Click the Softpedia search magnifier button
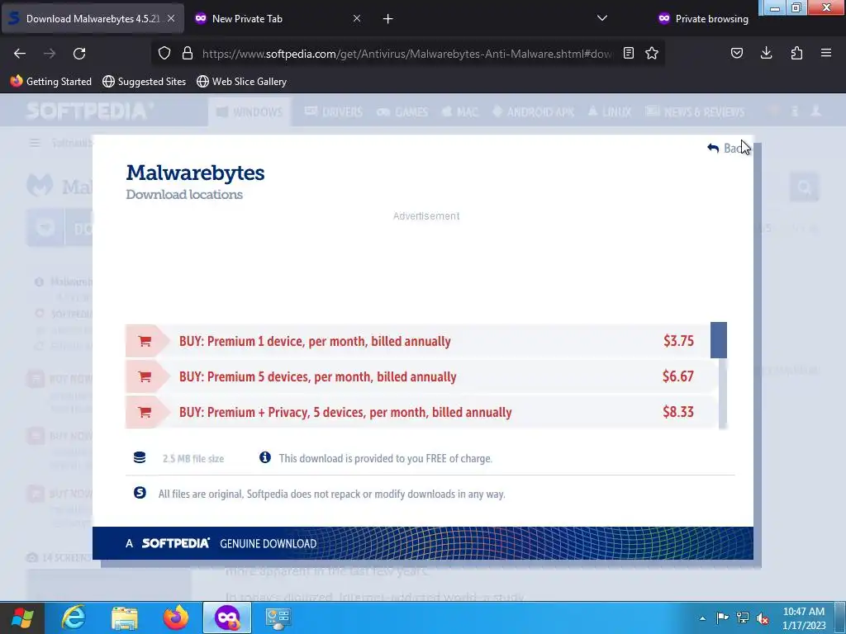The height and width of the screenshot is (634, 846). click(805, 187)
